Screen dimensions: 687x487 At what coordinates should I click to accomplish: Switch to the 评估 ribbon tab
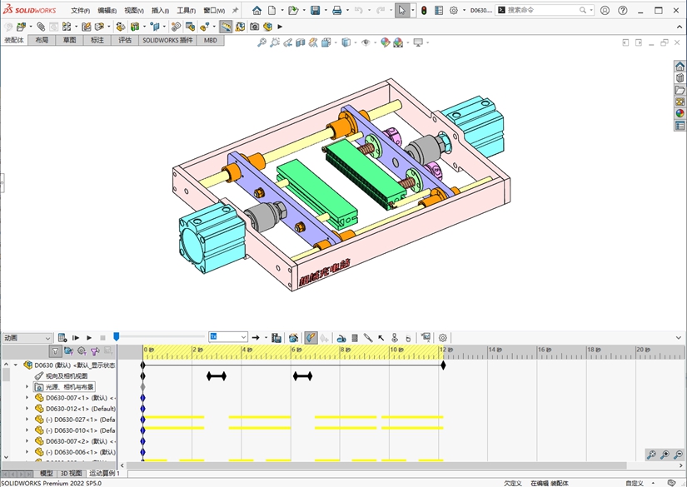pyautogui.click(x=125, y=40)
